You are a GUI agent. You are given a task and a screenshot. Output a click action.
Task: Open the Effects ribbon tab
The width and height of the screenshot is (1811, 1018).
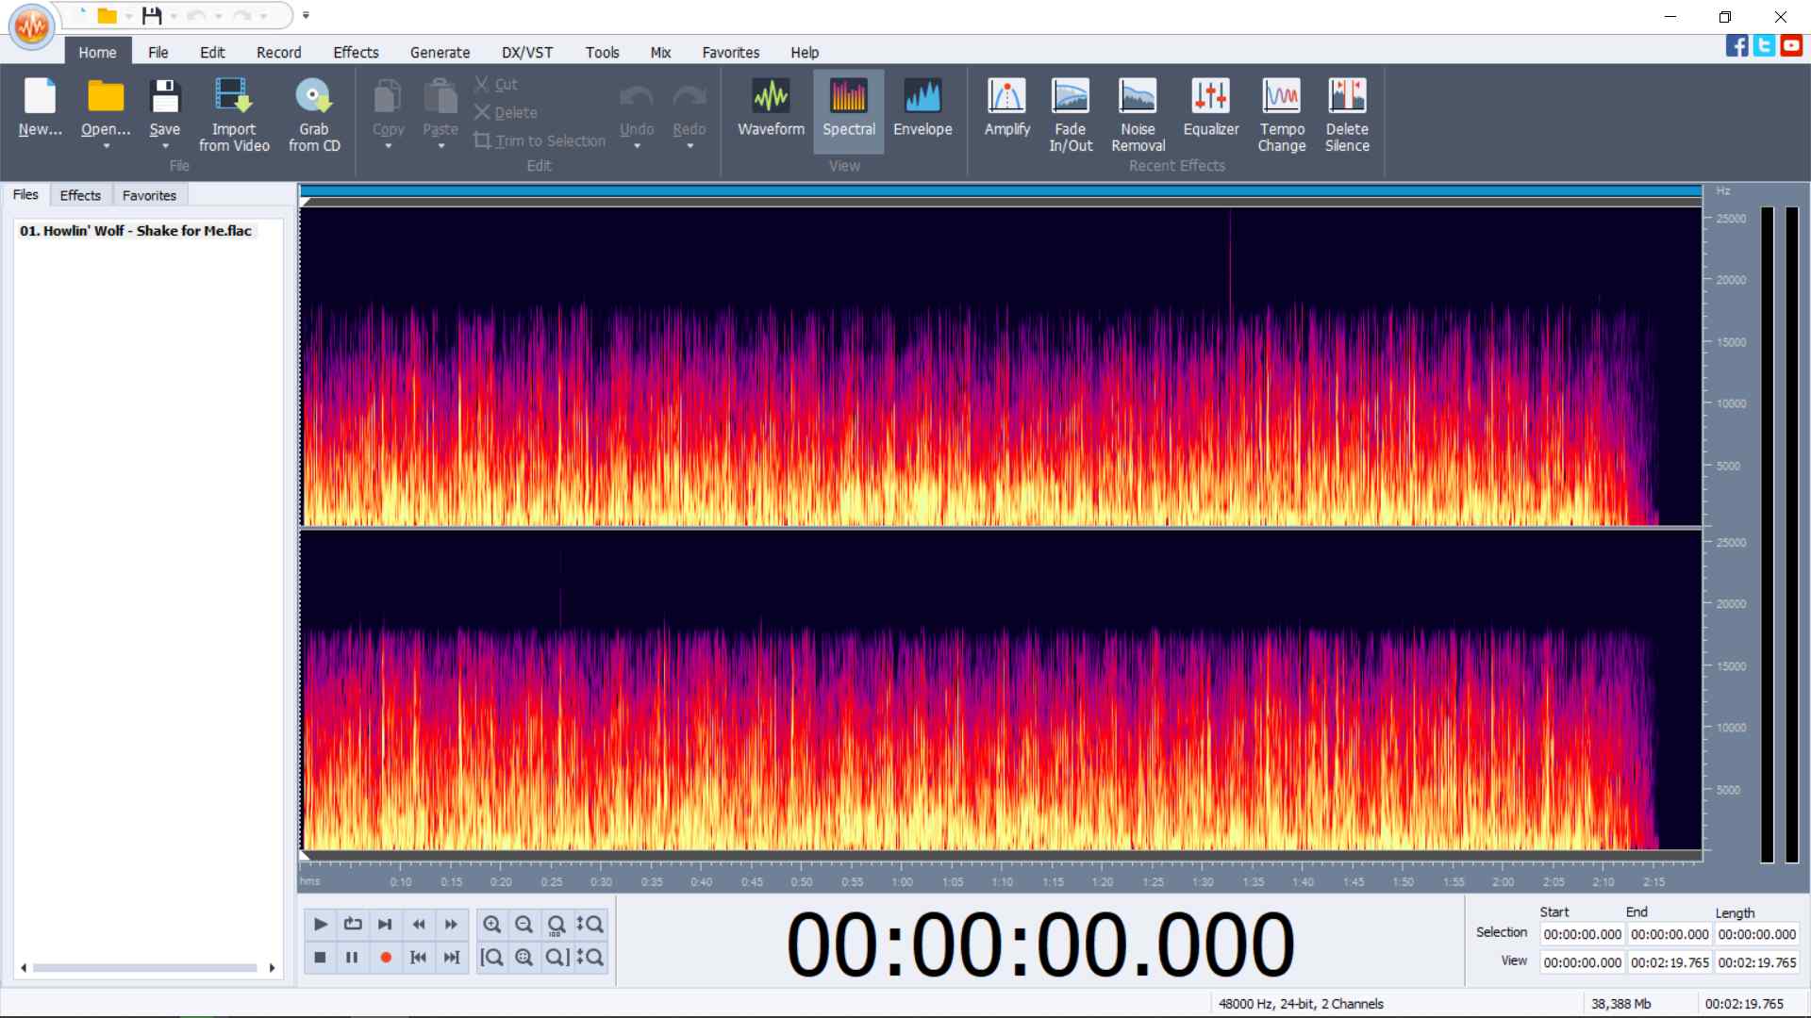coord(356,53)
